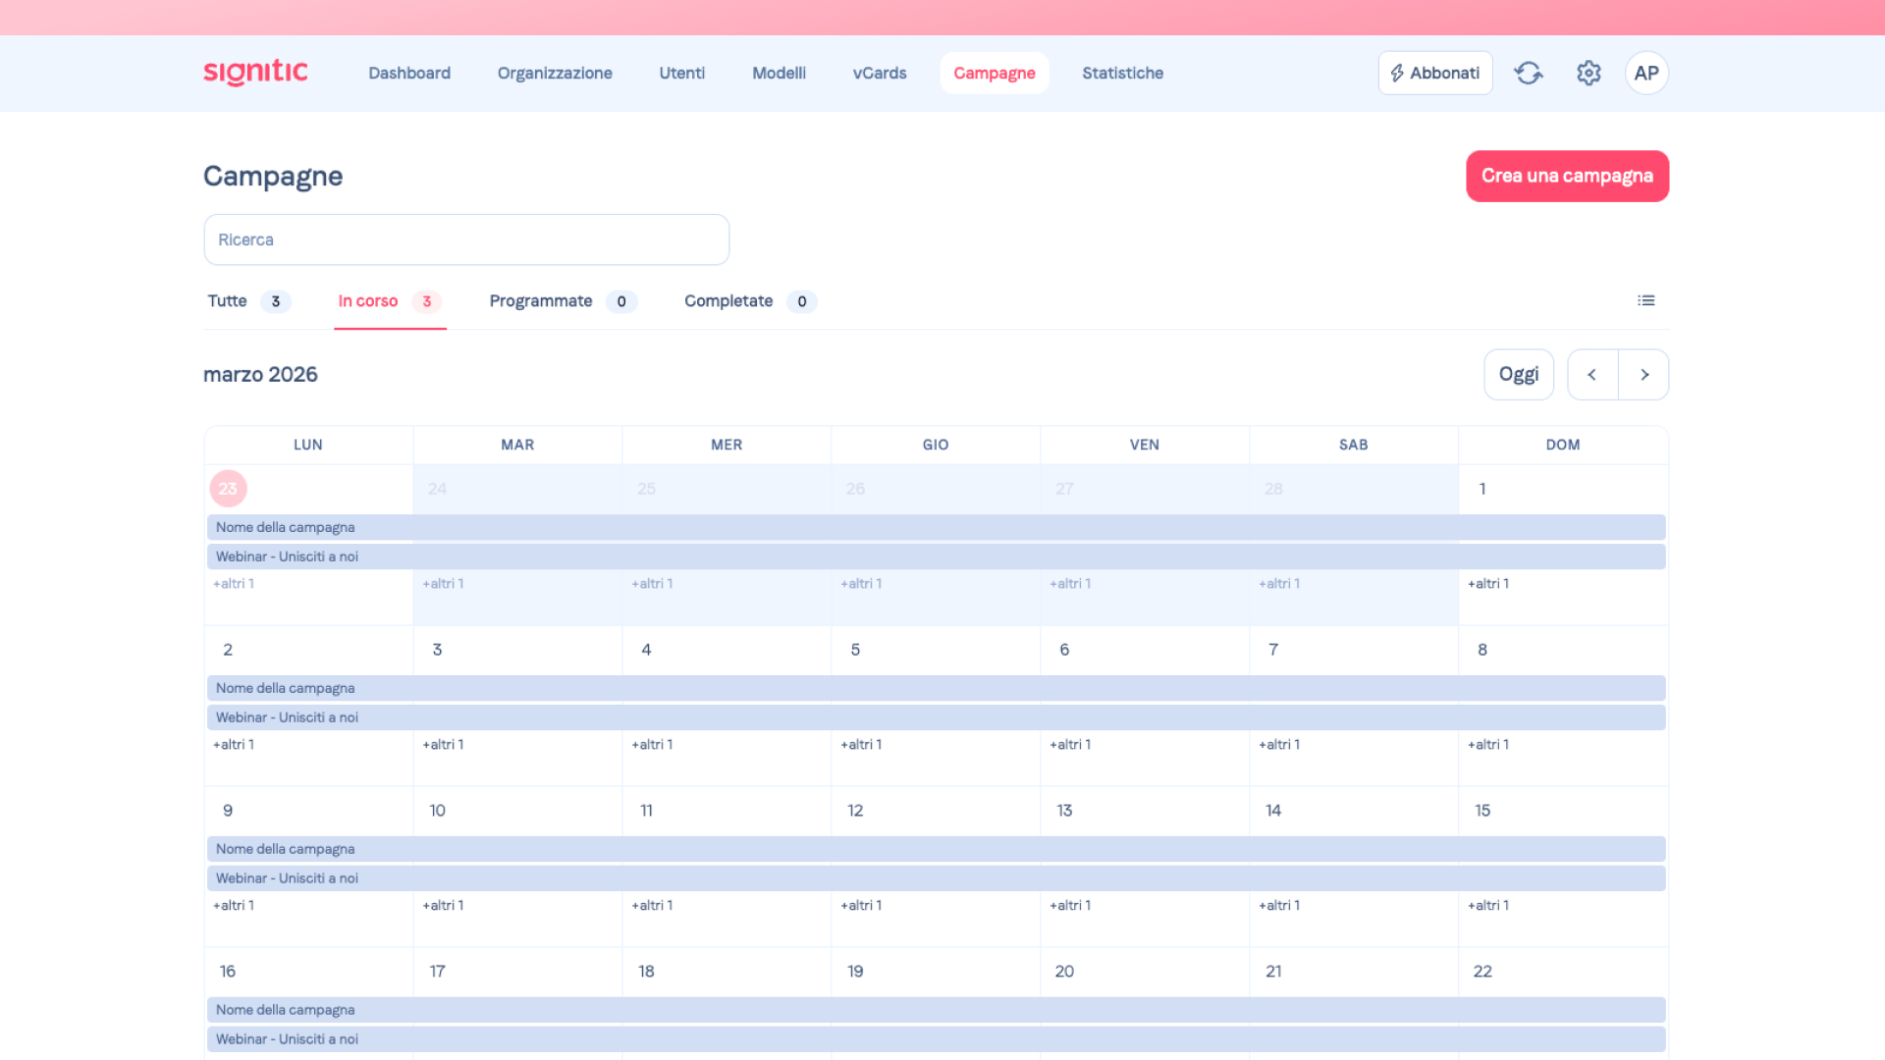
Task: Click the Abbonati lightning subscribe button
Action: (1435, 73)
